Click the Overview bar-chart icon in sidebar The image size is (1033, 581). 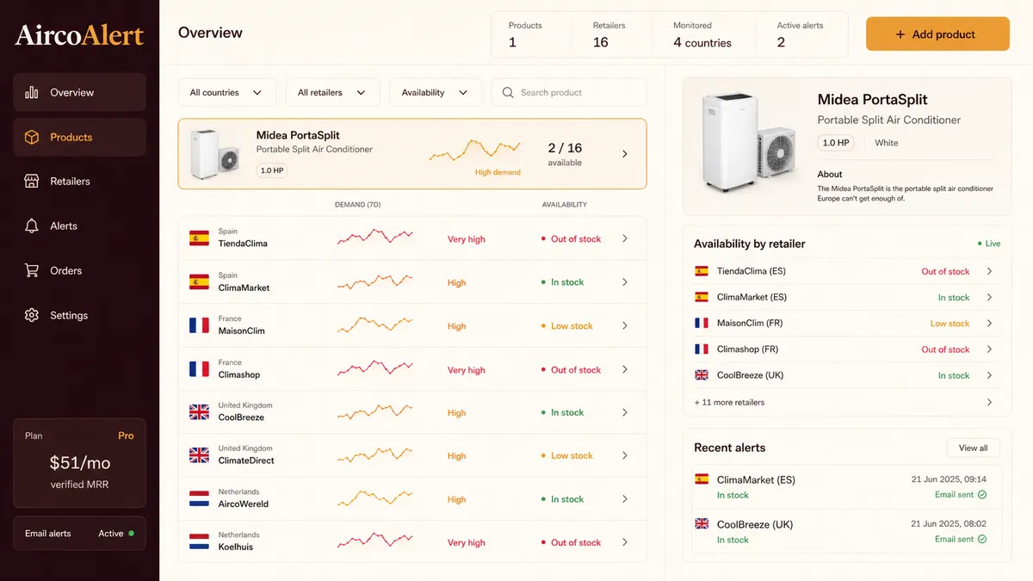tap(32, 92)
